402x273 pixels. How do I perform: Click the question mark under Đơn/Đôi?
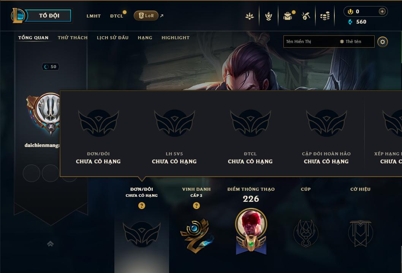[x=141, y=206]
